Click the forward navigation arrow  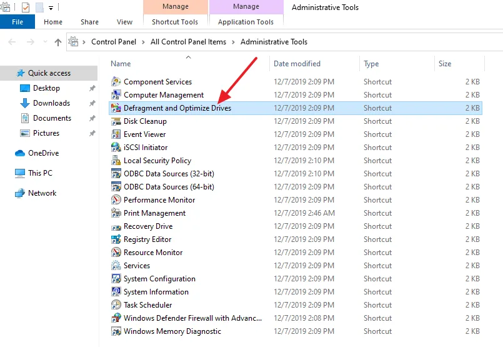click(31, 42)
